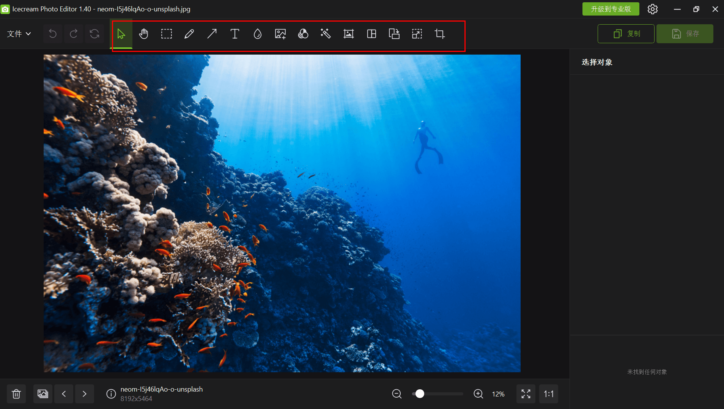This screenshot has width=724, height=409.
Task: Click the 复制 copy button
Action: (x=626, y=34)
